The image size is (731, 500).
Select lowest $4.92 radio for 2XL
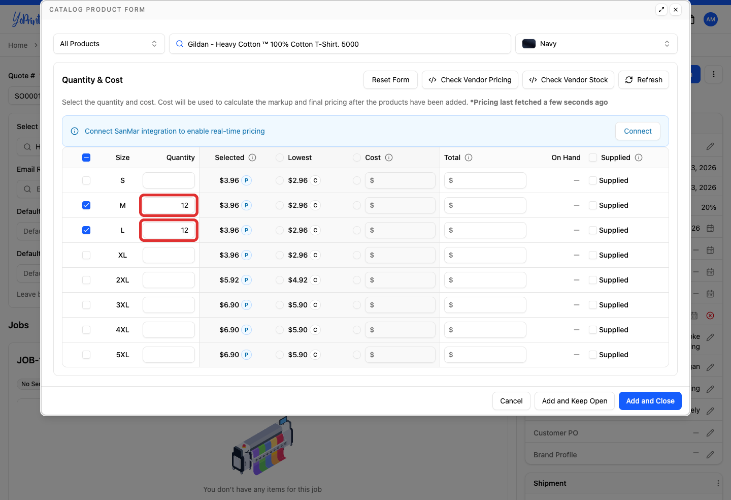point(280,280)
